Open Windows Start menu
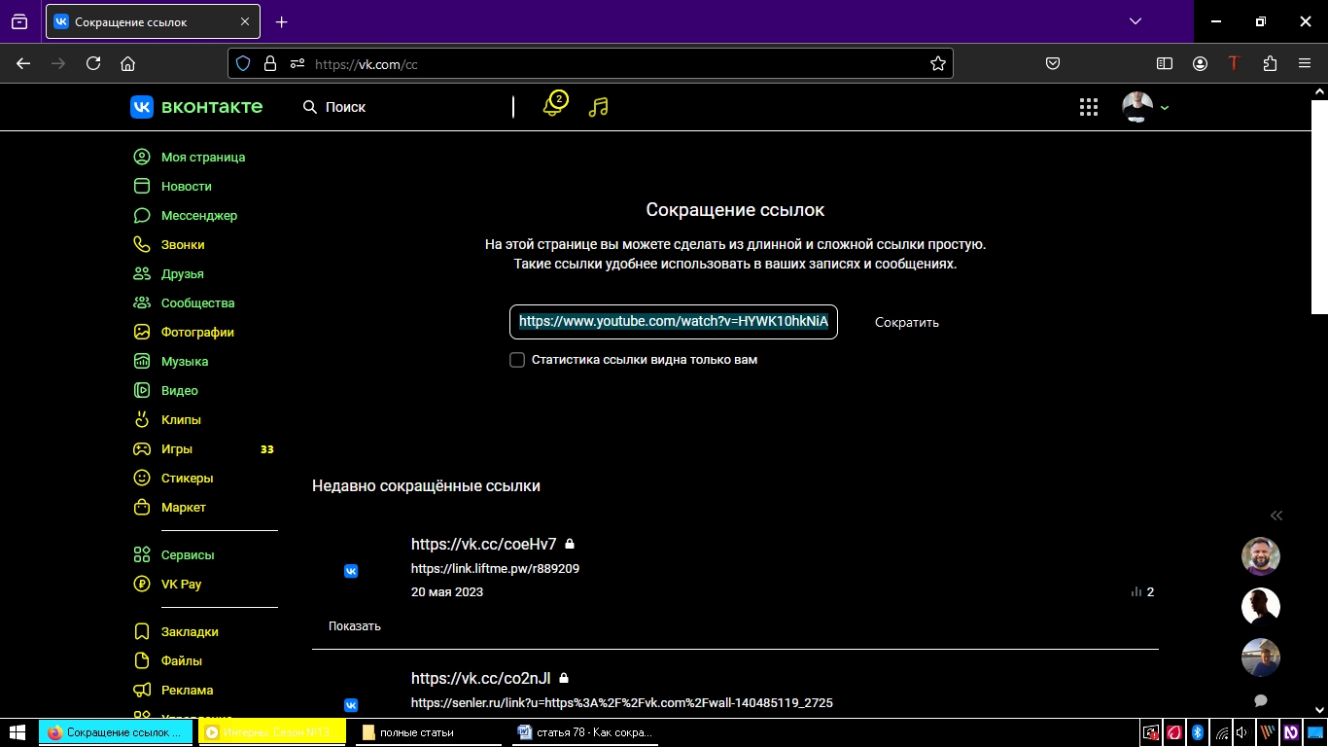 [17, 732]
